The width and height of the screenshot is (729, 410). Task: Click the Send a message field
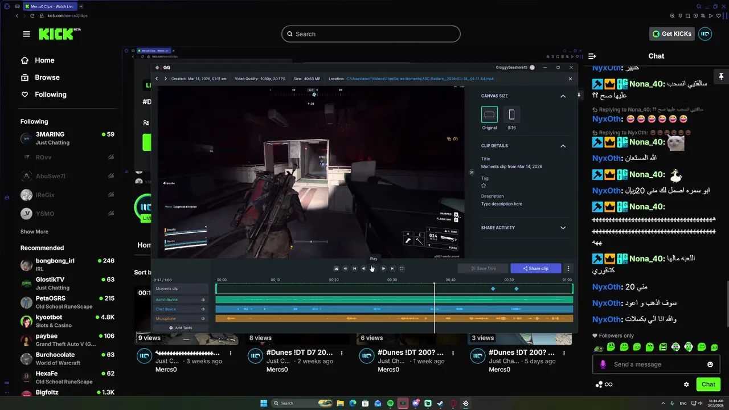656,364
